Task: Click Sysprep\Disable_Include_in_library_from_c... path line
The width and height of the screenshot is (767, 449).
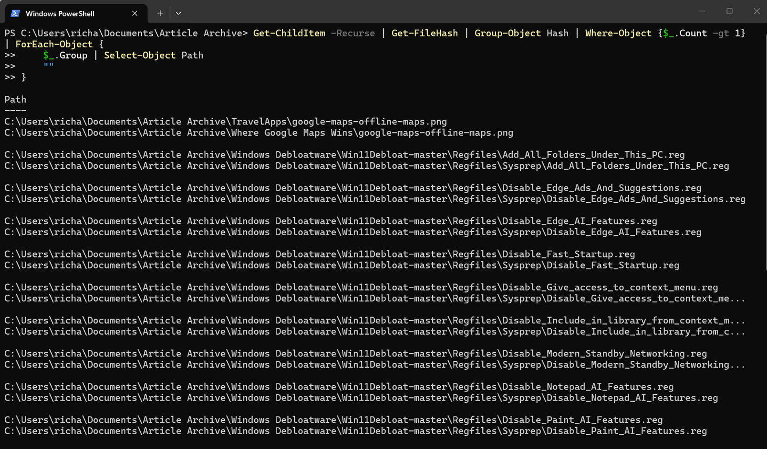Action: [375, 331]
